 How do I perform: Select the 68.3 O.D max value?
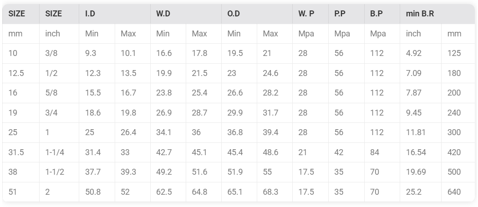[275, 192]
